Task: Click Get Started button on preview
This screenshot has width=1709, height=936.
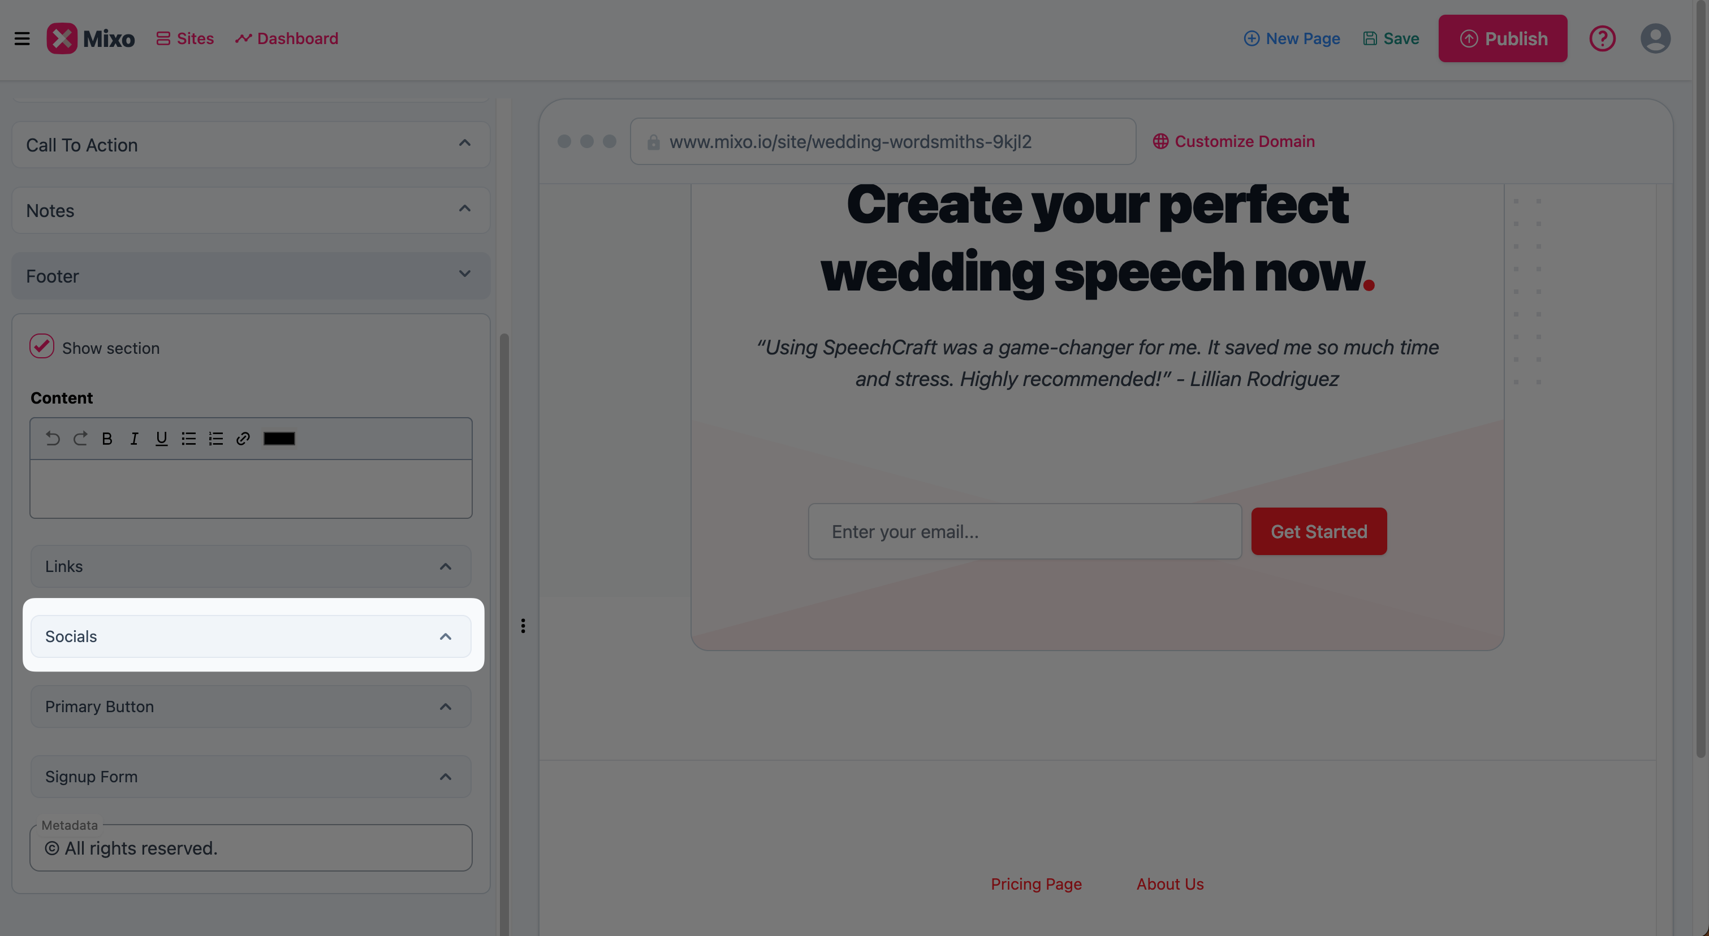Action: [x=1319, y=530]
